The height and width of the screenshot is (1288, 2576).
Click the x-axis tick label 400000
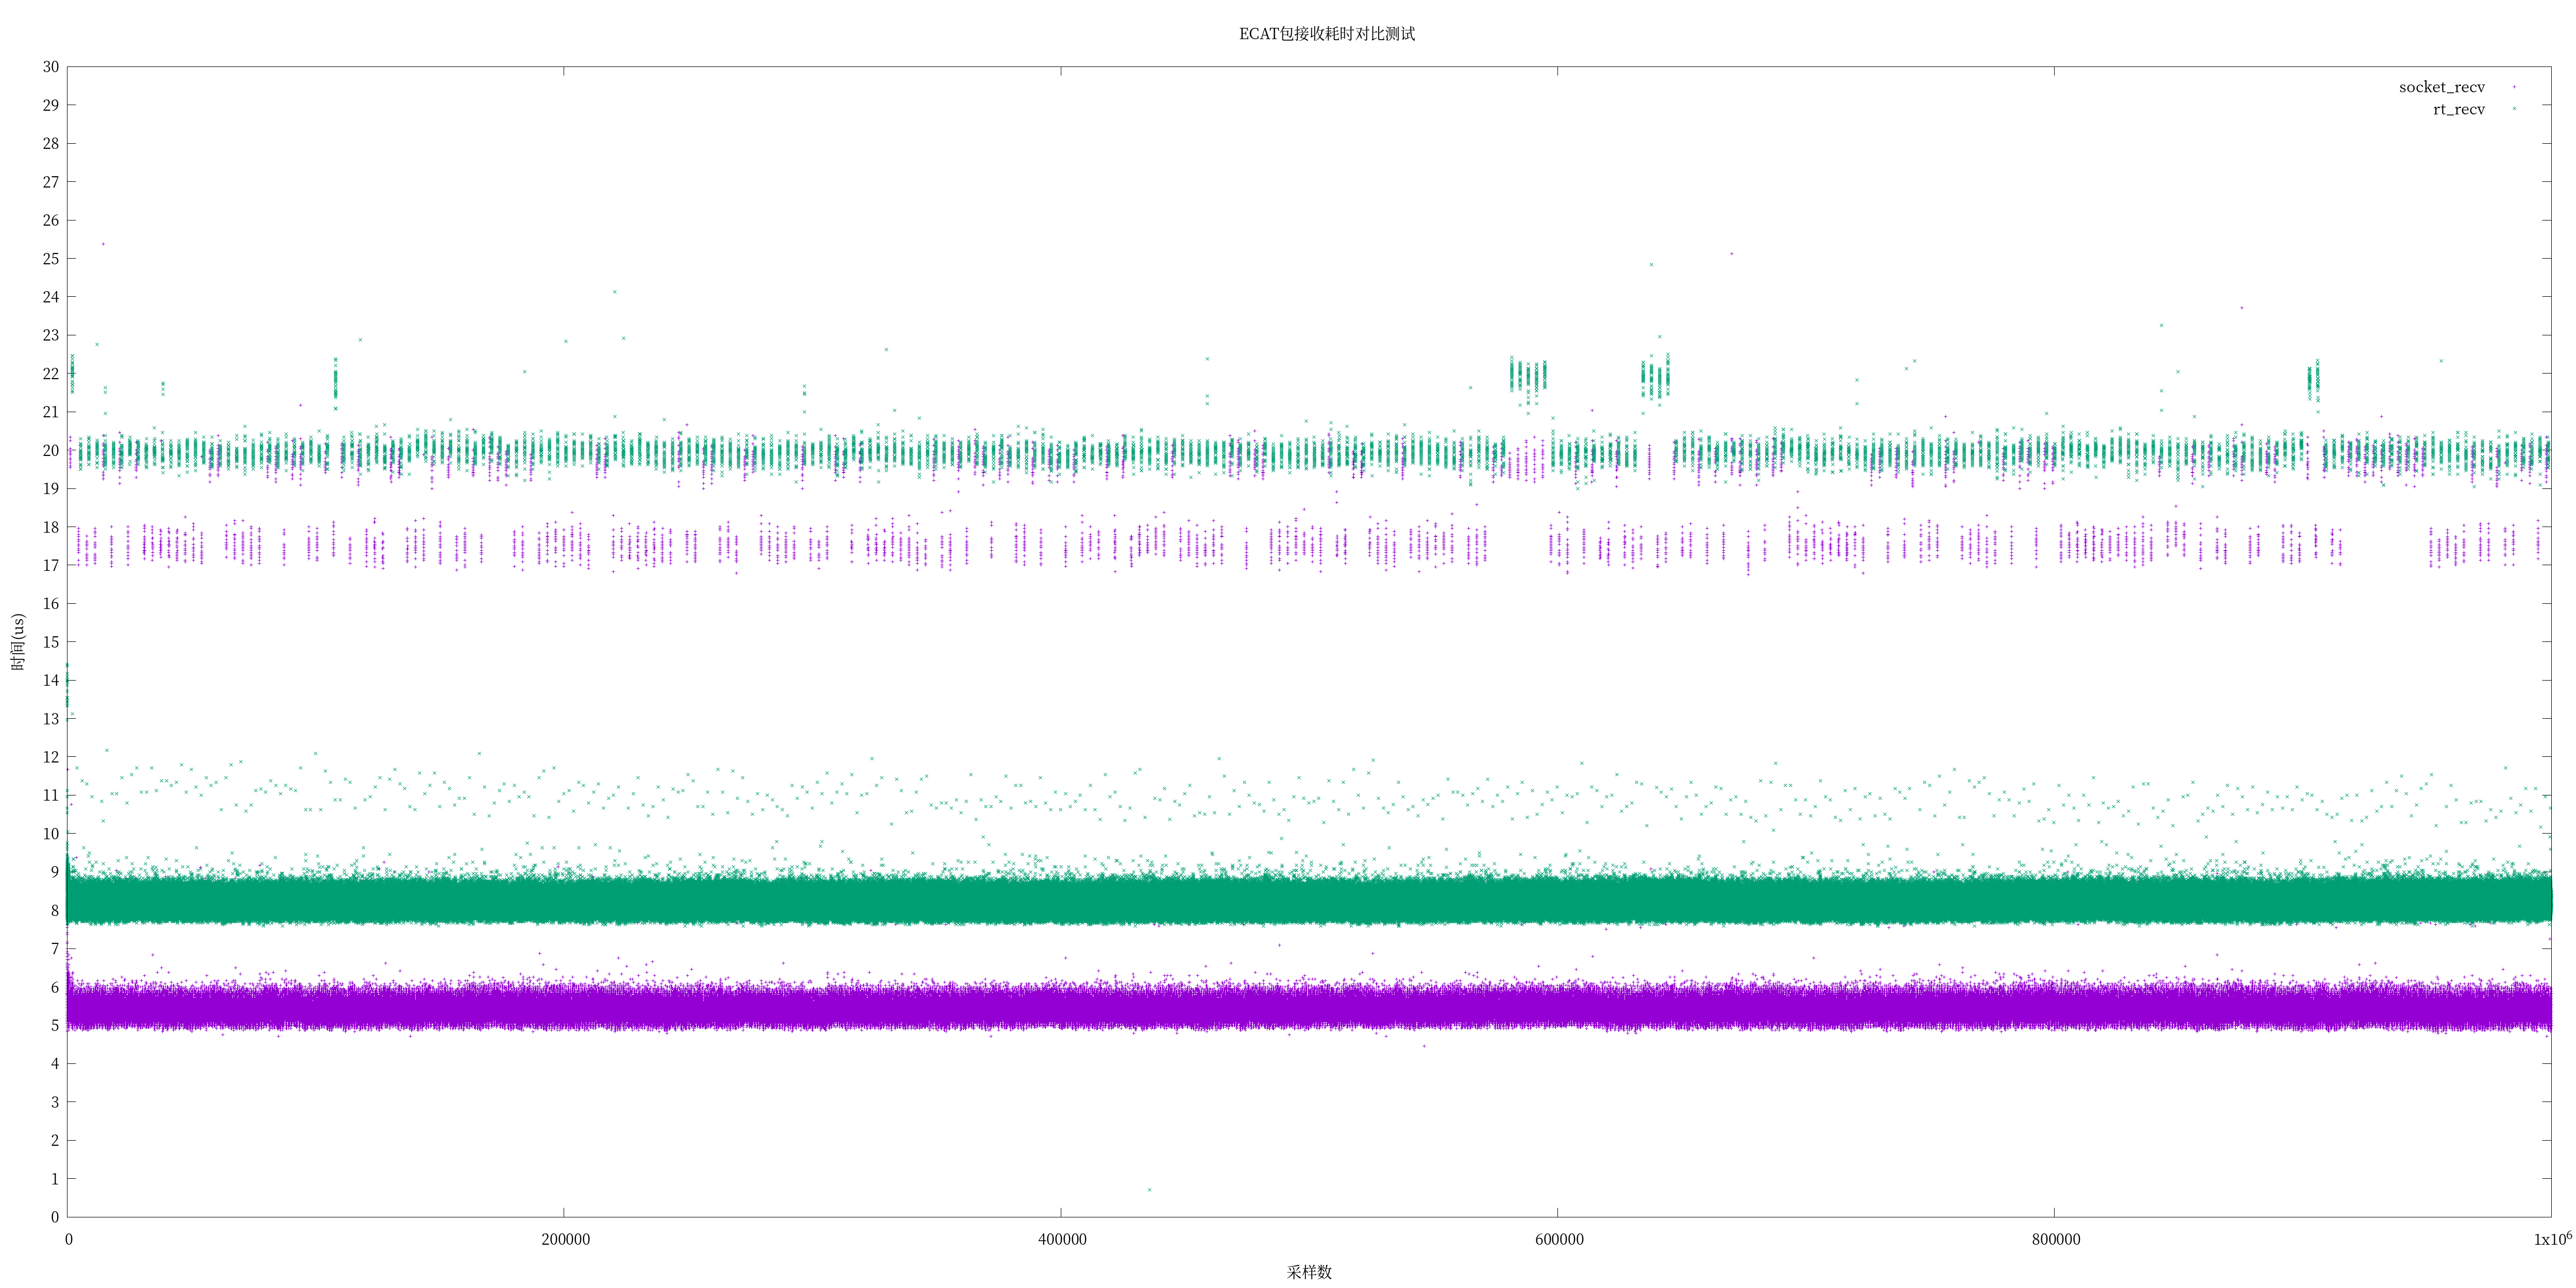click(1062, 1240)
